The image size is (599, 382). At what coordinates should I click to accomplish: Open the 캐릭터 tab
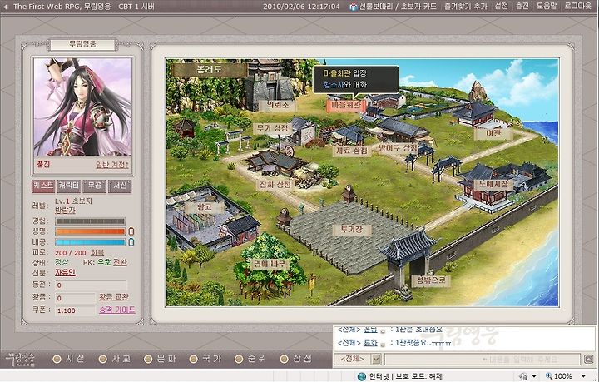tap(69, 186)
